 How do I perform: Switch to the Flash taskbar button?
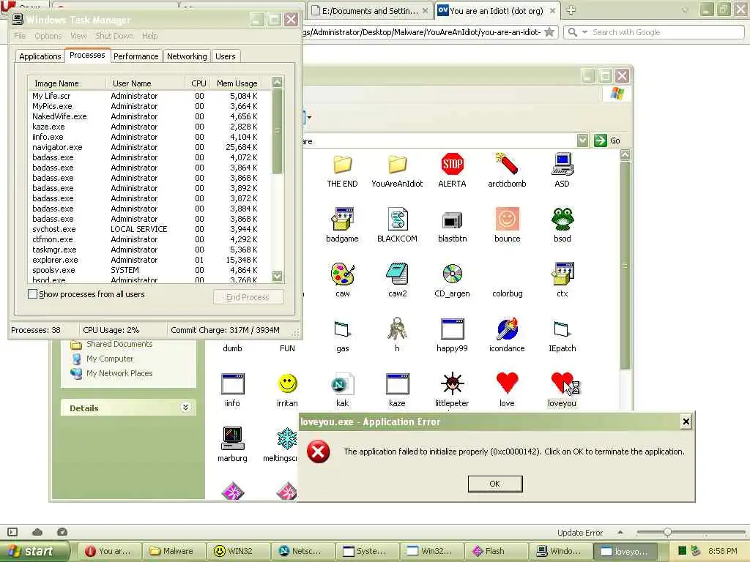coord(497,551)
